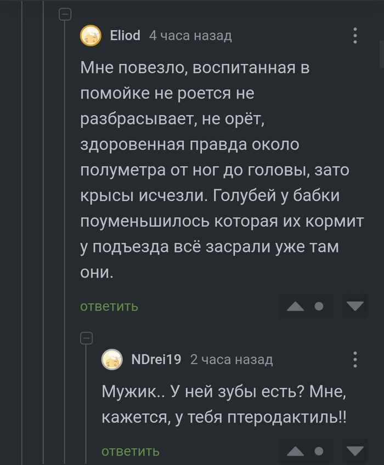Click Eliod's avatar picture
The height and width of the screenshot is (465, 384).
click(x=91, y=36)
